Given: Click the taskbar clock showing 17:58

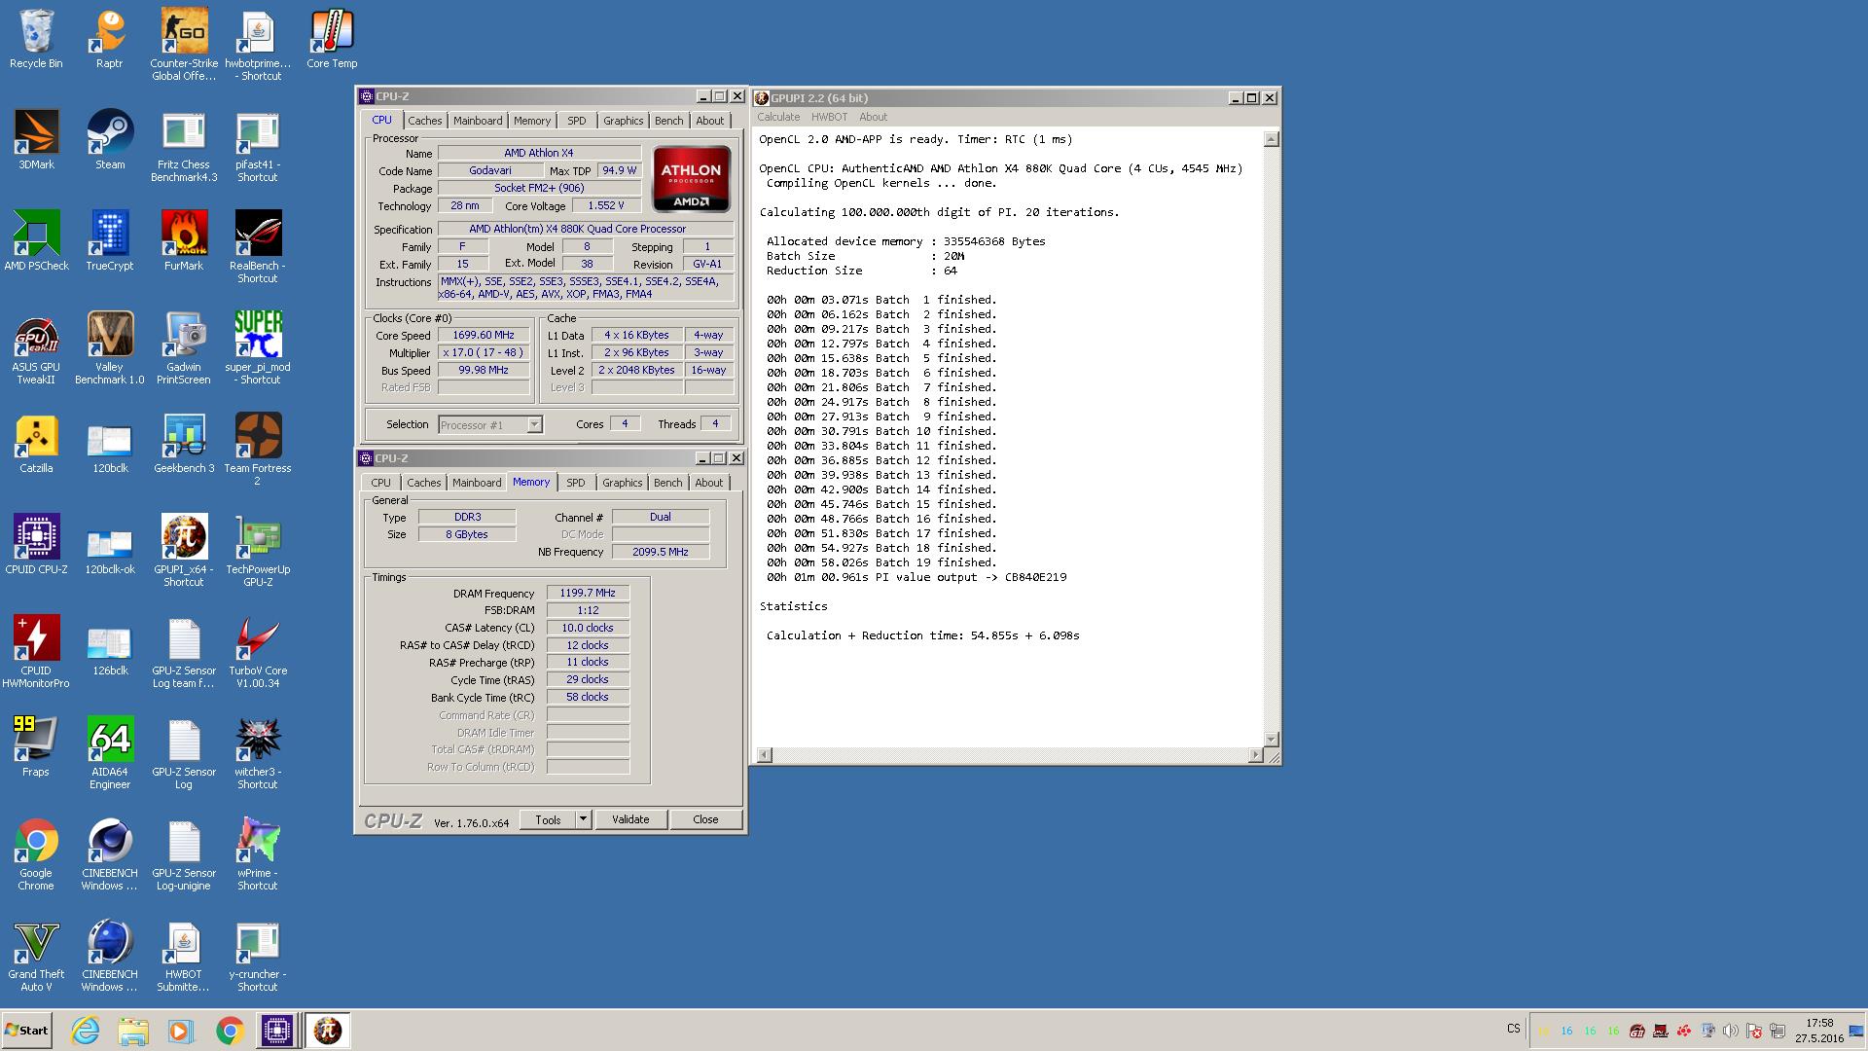Looking at the screenshot, I should [x=1818, y=1031].
